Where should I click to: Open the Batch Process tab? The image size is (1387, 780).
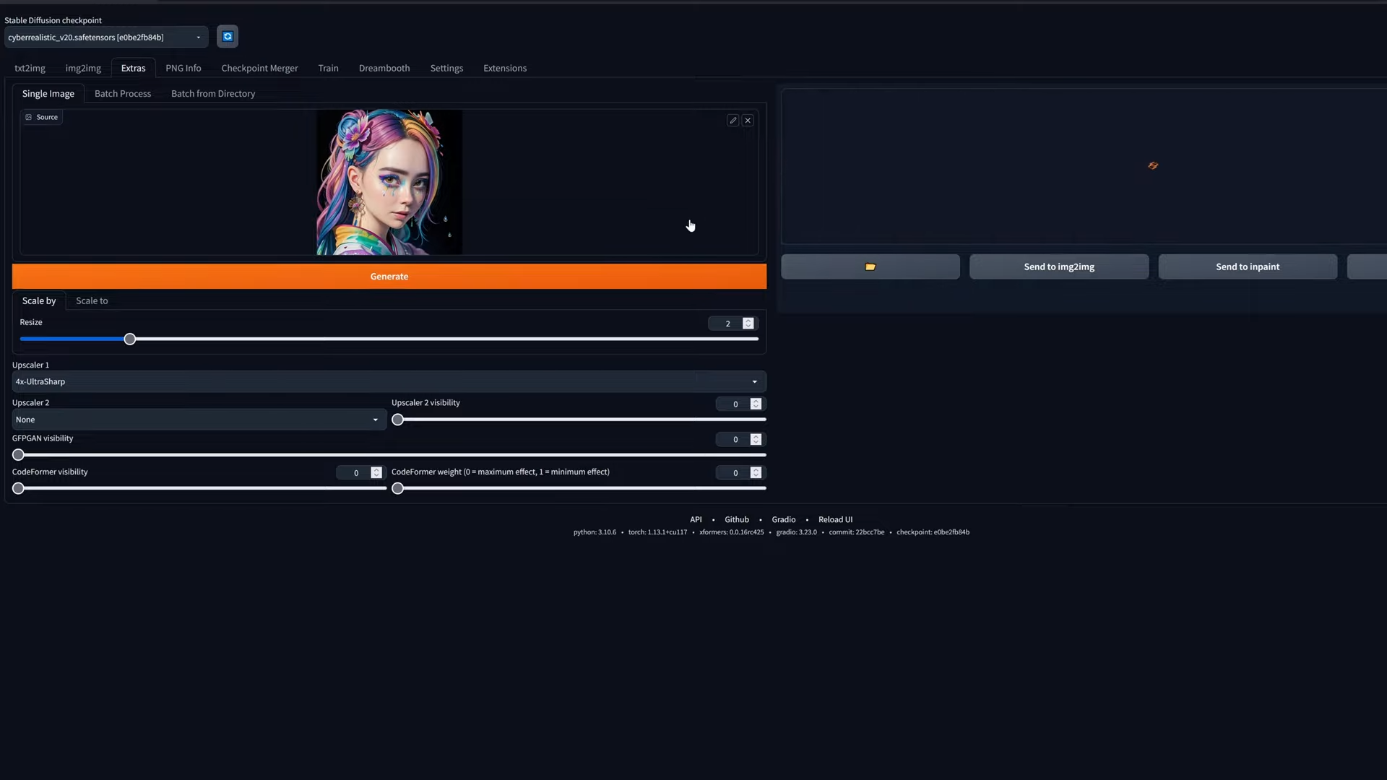click(x=123, y=94)
